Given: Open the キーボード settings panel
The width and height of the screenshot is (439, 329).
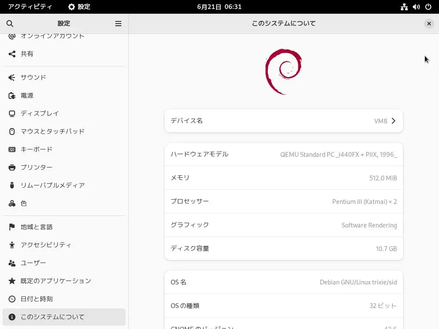Looking at the screenshot, I should tap(64, 150).
